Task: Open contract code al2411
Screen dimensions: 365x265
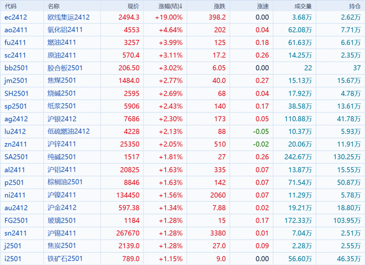Action: 15,170
